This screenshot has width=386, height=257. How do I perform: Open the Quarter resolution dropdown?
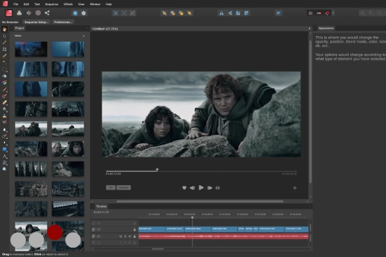pyautogui.click(x=124, y=188)
